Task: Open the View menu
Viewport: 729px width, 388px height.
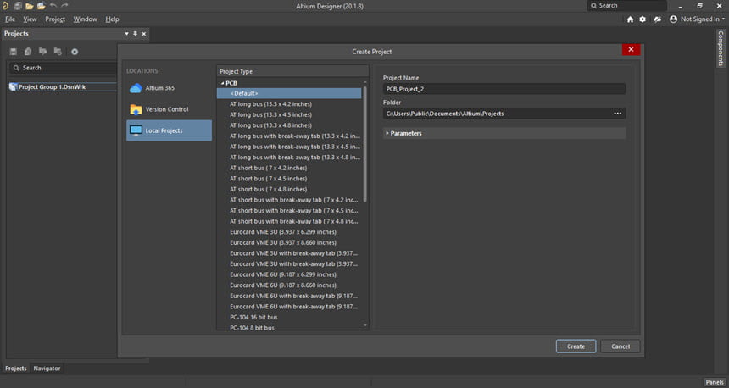Action: pyautogui.click(x=30, y=19)
